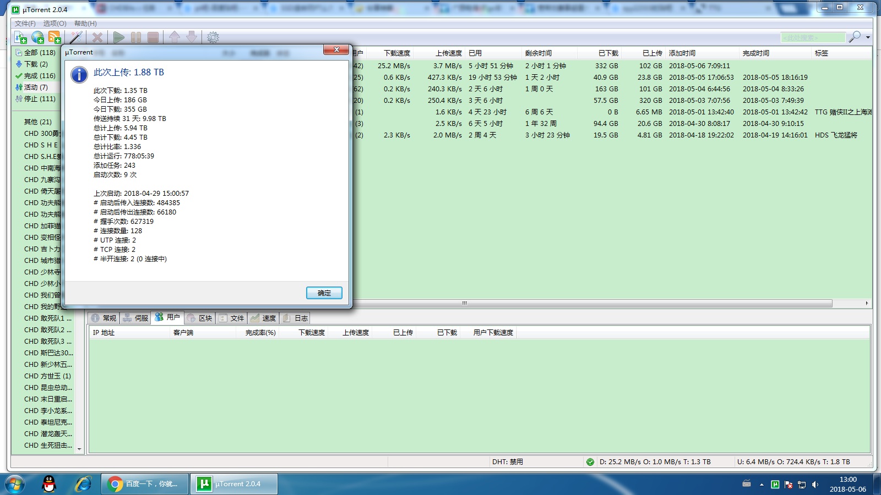Click the toolbar search input field

pyautogui.click(x=813, y=37)
